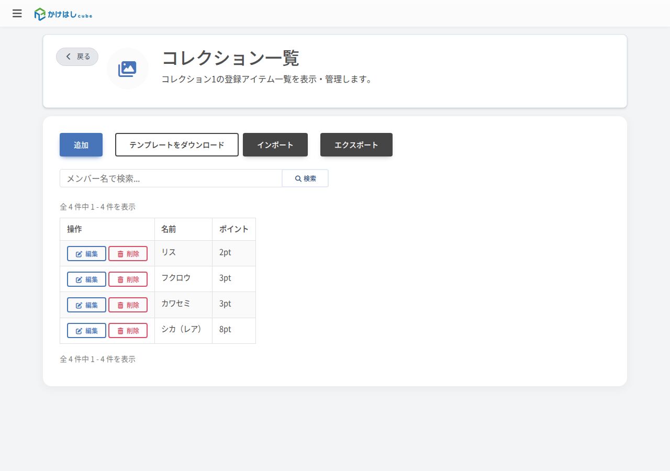Click the 操作 column header

[107, 229]
